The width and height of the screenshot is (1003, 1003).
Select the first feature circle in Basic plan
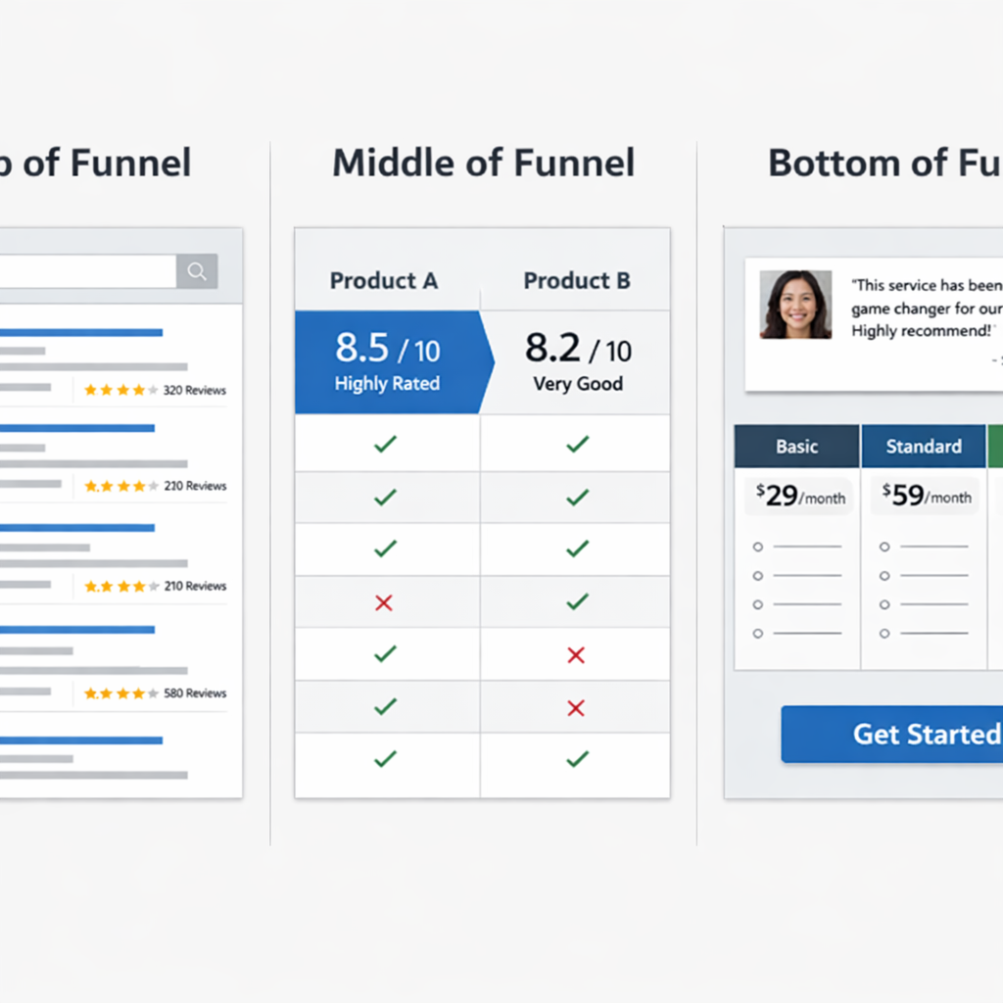(757, 547)
